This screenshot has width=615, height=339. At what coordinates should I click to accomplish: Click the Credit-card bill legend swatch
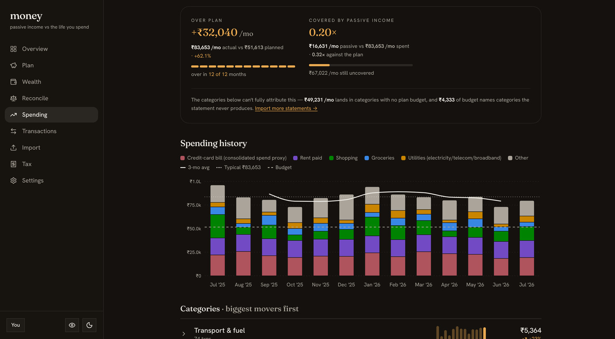click(182, 158)
